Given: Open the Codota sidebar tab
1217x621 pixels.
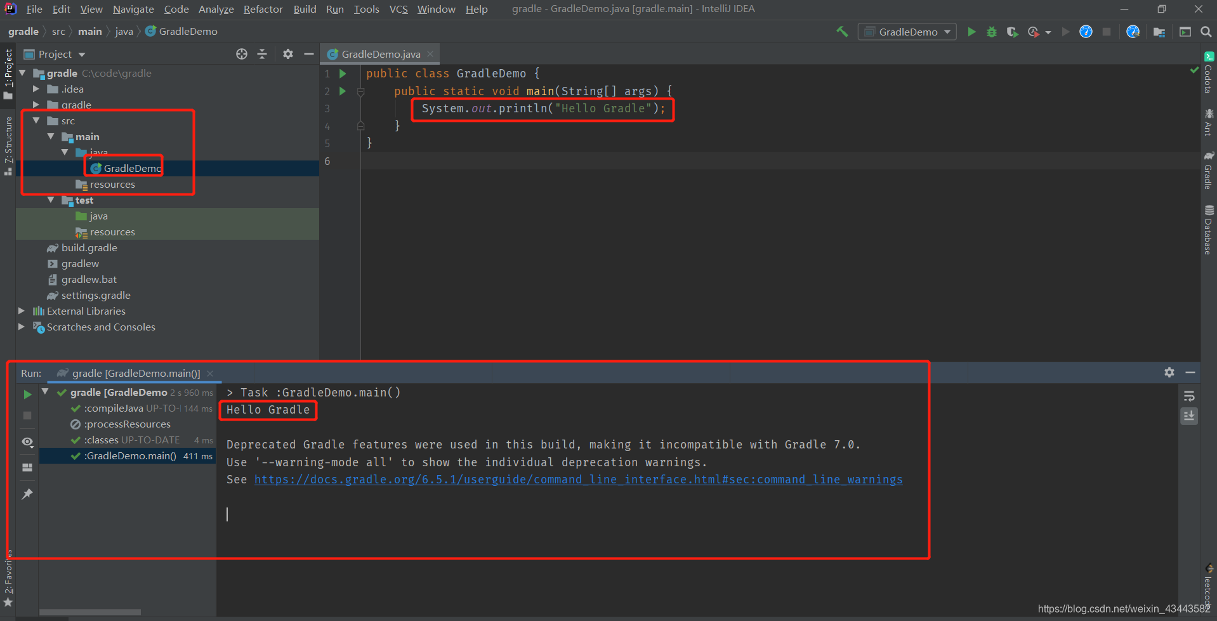Looking at the screenshot, I should (1209, 73).
